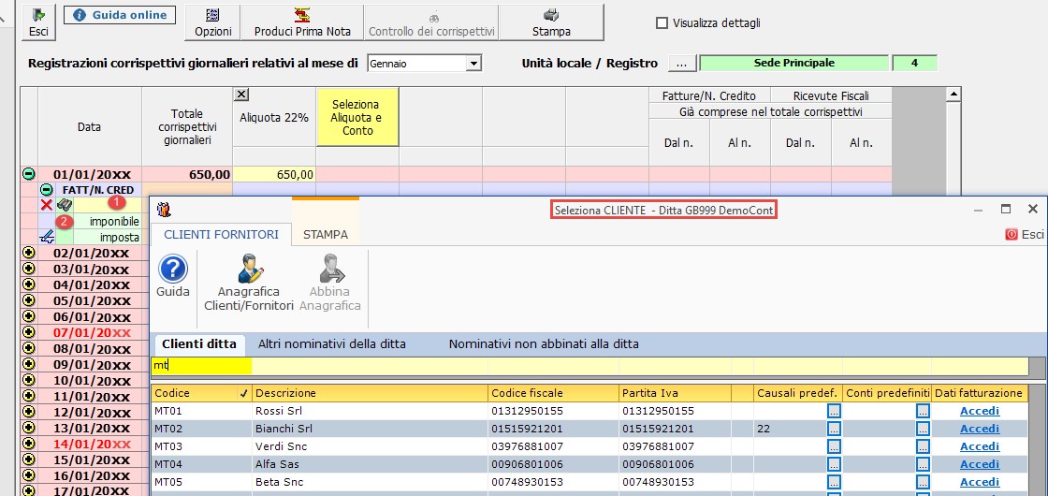This screenshot has height=496, width=1048.
Task: Select client row MT01
Action: point(589,411)
